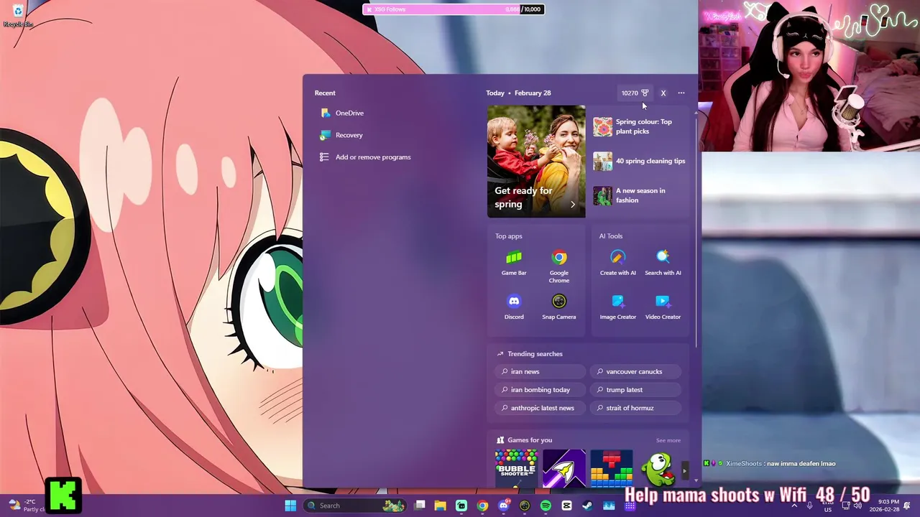Launch Discord from Top apps
Image resolution: width=920 pixels, height=517 pixels.
[514, 307]
